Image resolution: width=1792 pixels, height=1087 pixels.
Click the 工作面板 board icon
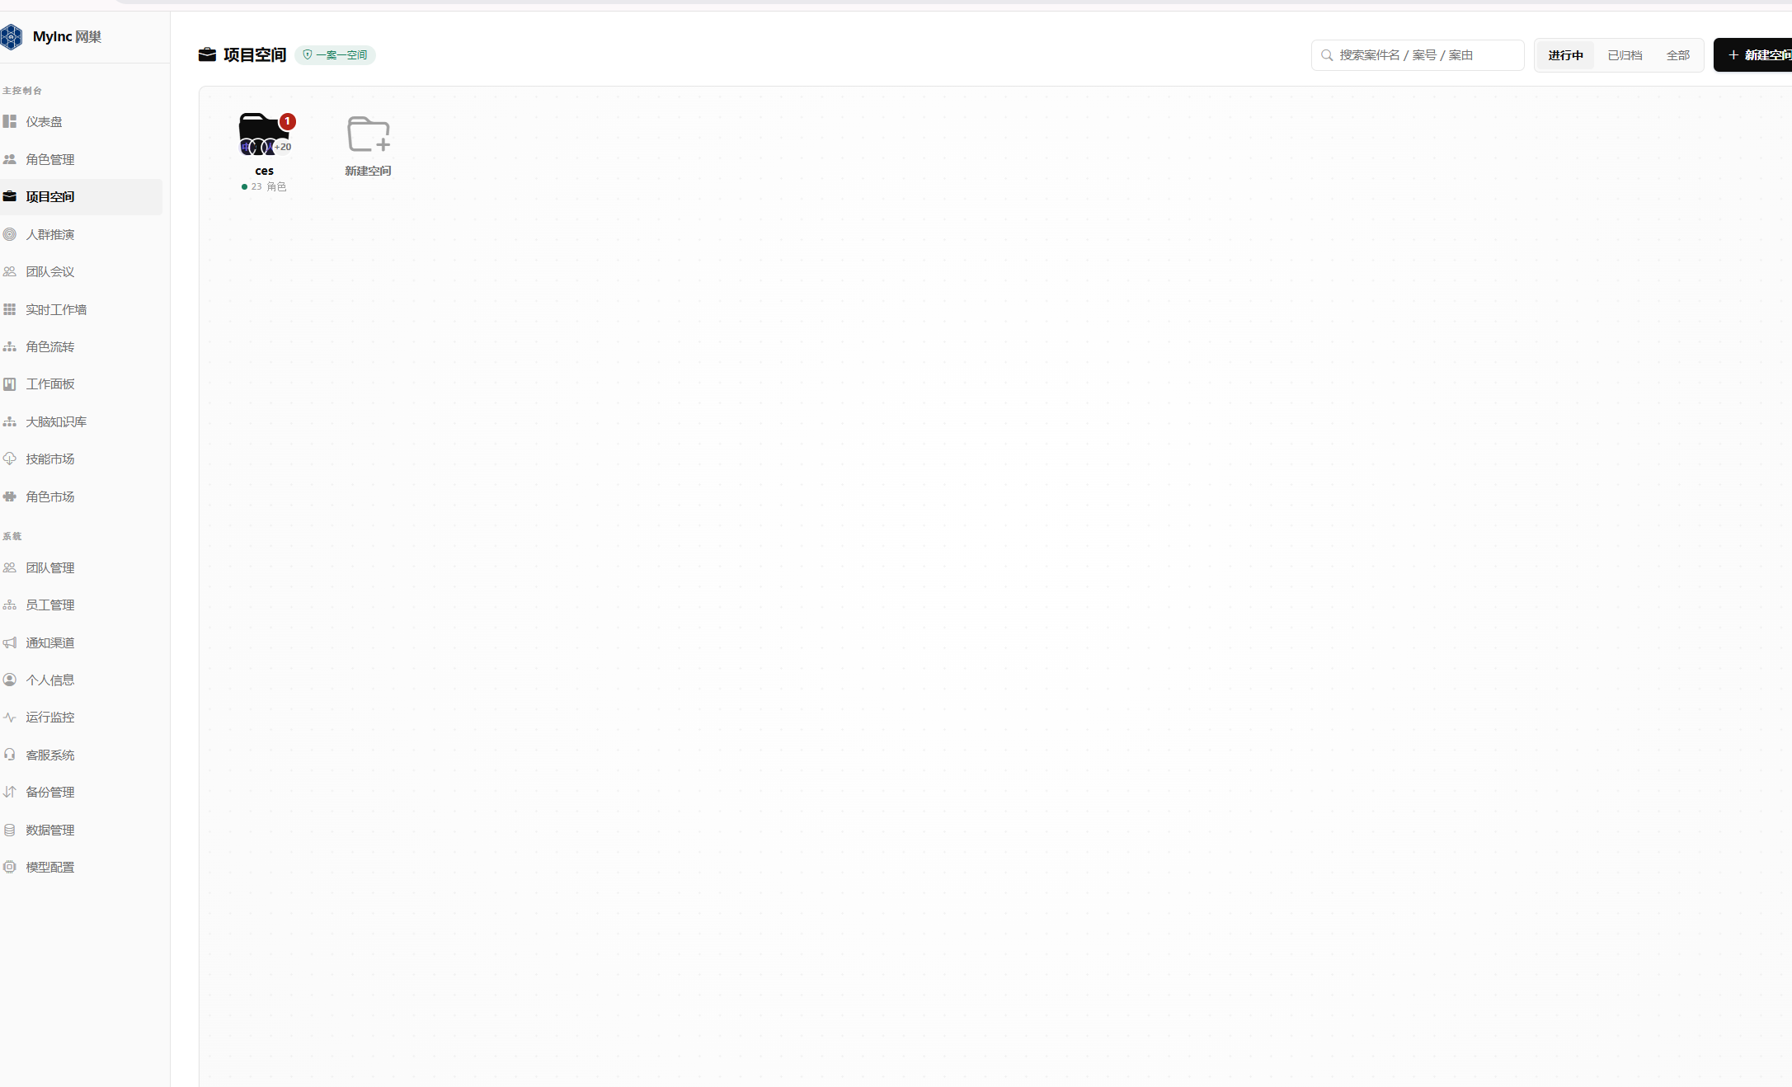point(10,384)
